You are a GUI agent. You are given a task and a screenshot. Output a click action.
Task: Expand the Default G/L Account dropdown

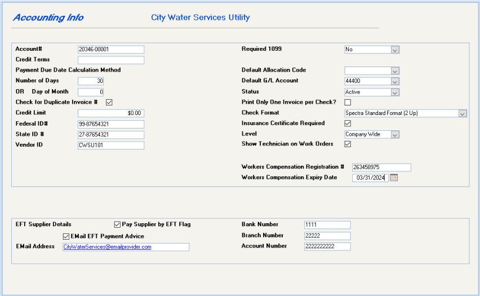[x=395, y=81]
